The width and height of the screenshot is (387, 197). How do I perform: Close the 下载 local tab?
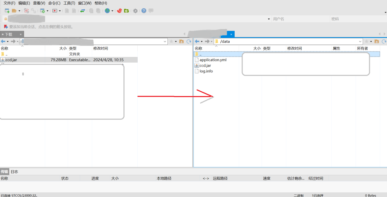pyautogui.click(x=20, y=34)
